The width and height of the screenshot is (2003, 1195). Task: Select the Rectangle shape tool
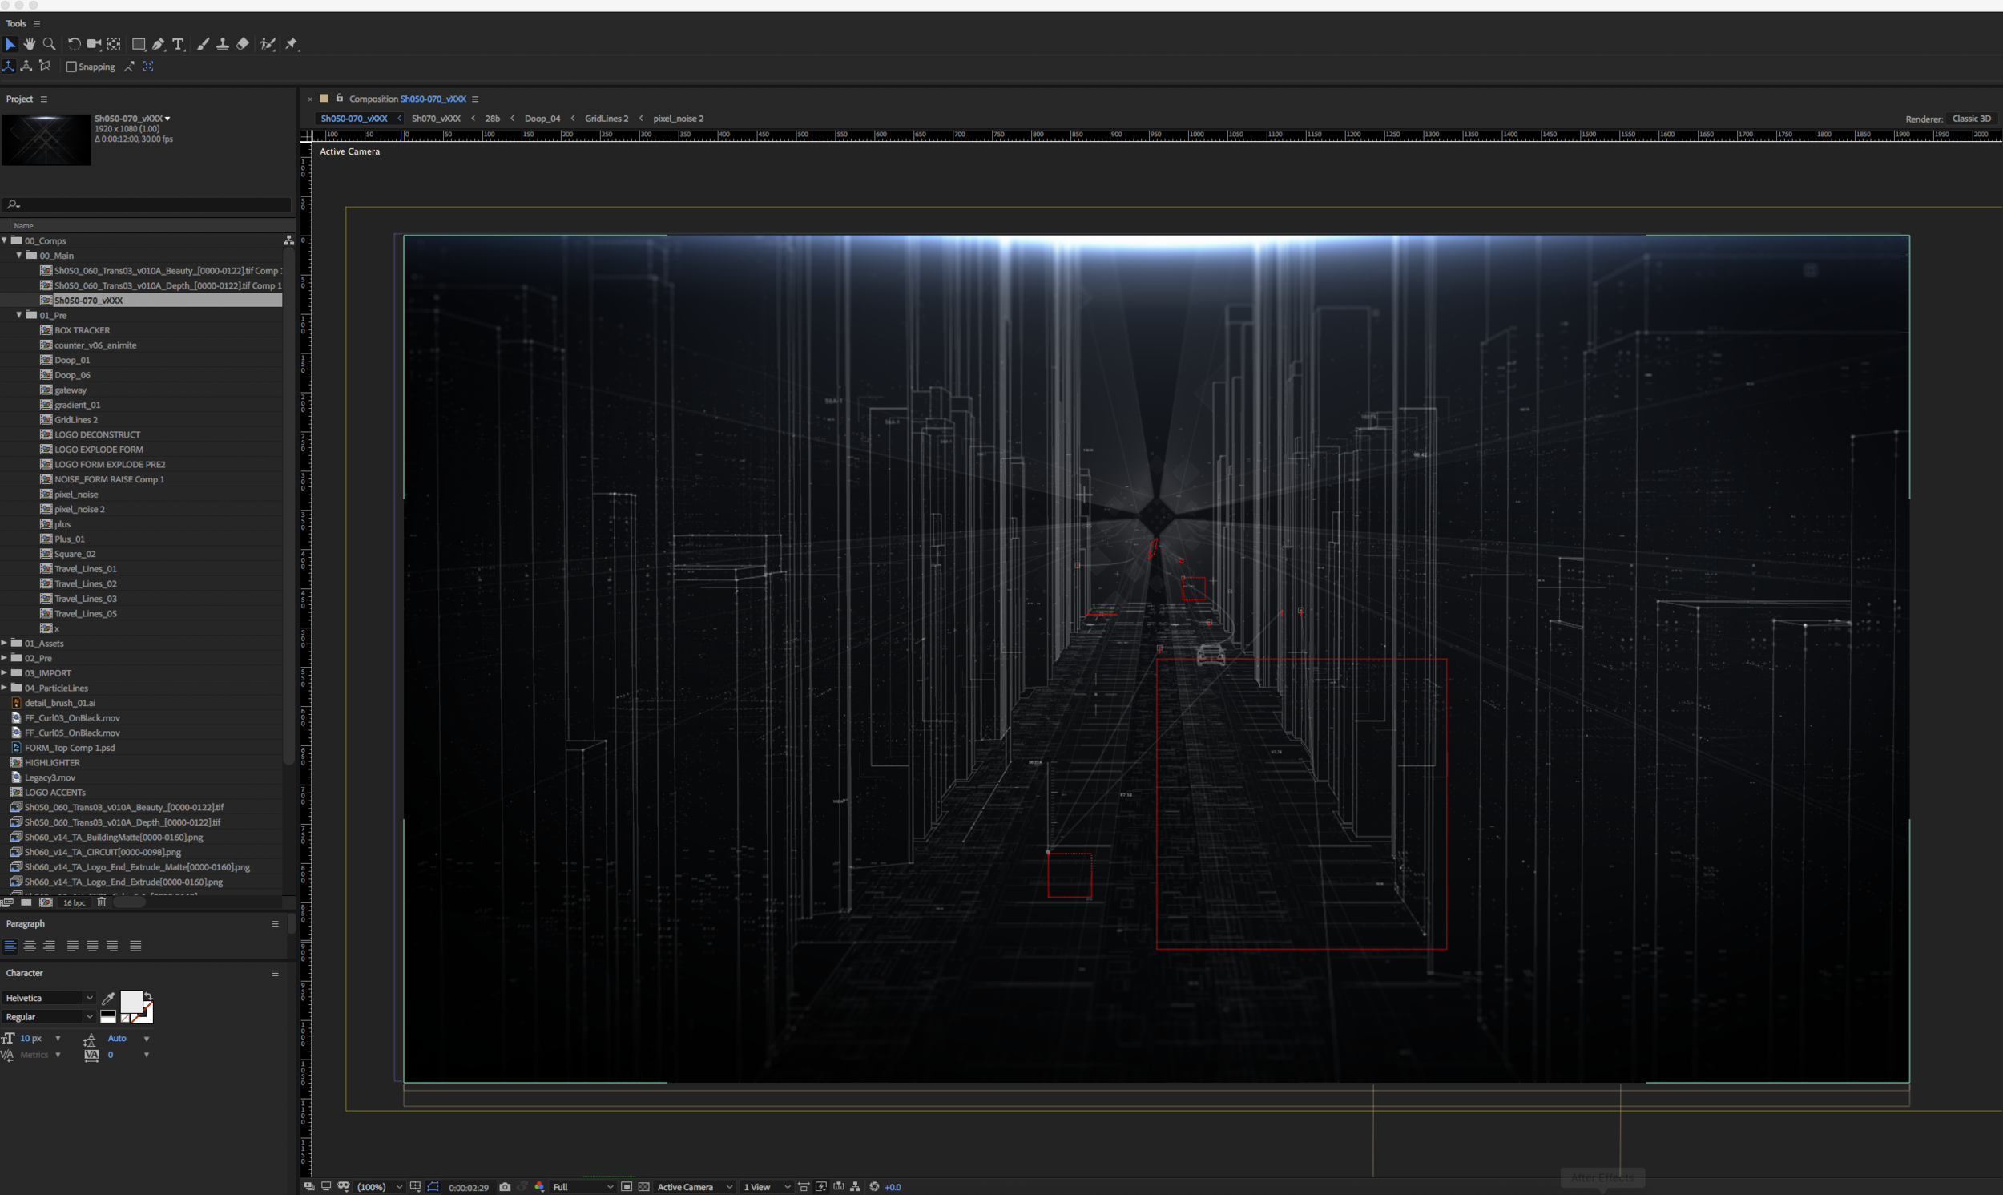[x=139, y=44]
